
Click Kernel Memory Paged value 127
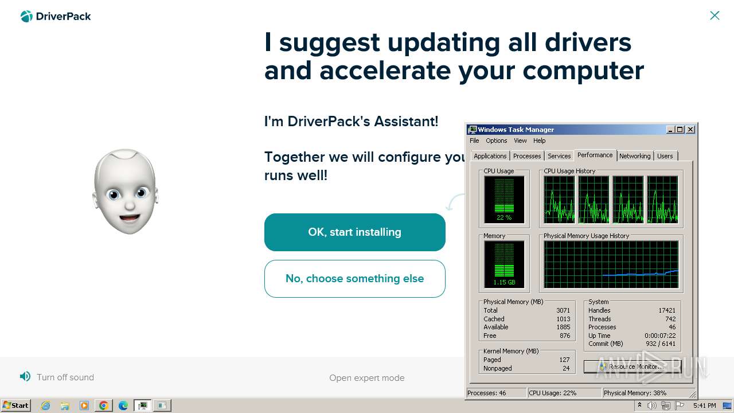[564, 360]
